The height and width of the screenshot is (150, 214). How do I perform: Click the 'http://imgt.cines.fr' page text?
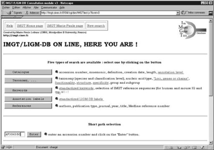coord(15,35)
